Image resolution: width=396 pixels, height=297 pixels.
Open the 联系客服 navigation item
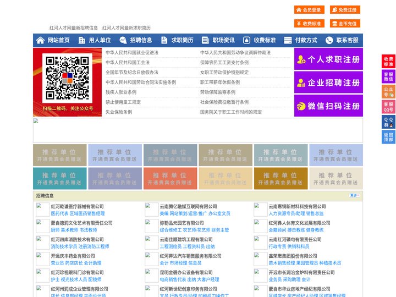click(347, 40)
